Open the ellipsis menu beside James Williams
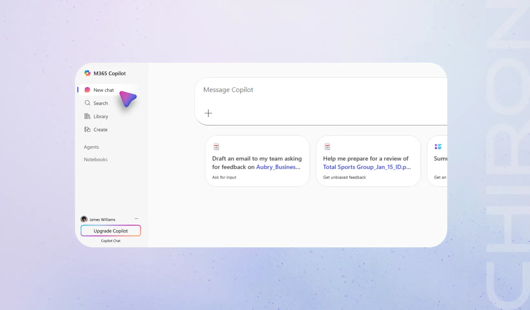Image resolution: width=530 pixels, height=310 pixels. coord(136,219)
